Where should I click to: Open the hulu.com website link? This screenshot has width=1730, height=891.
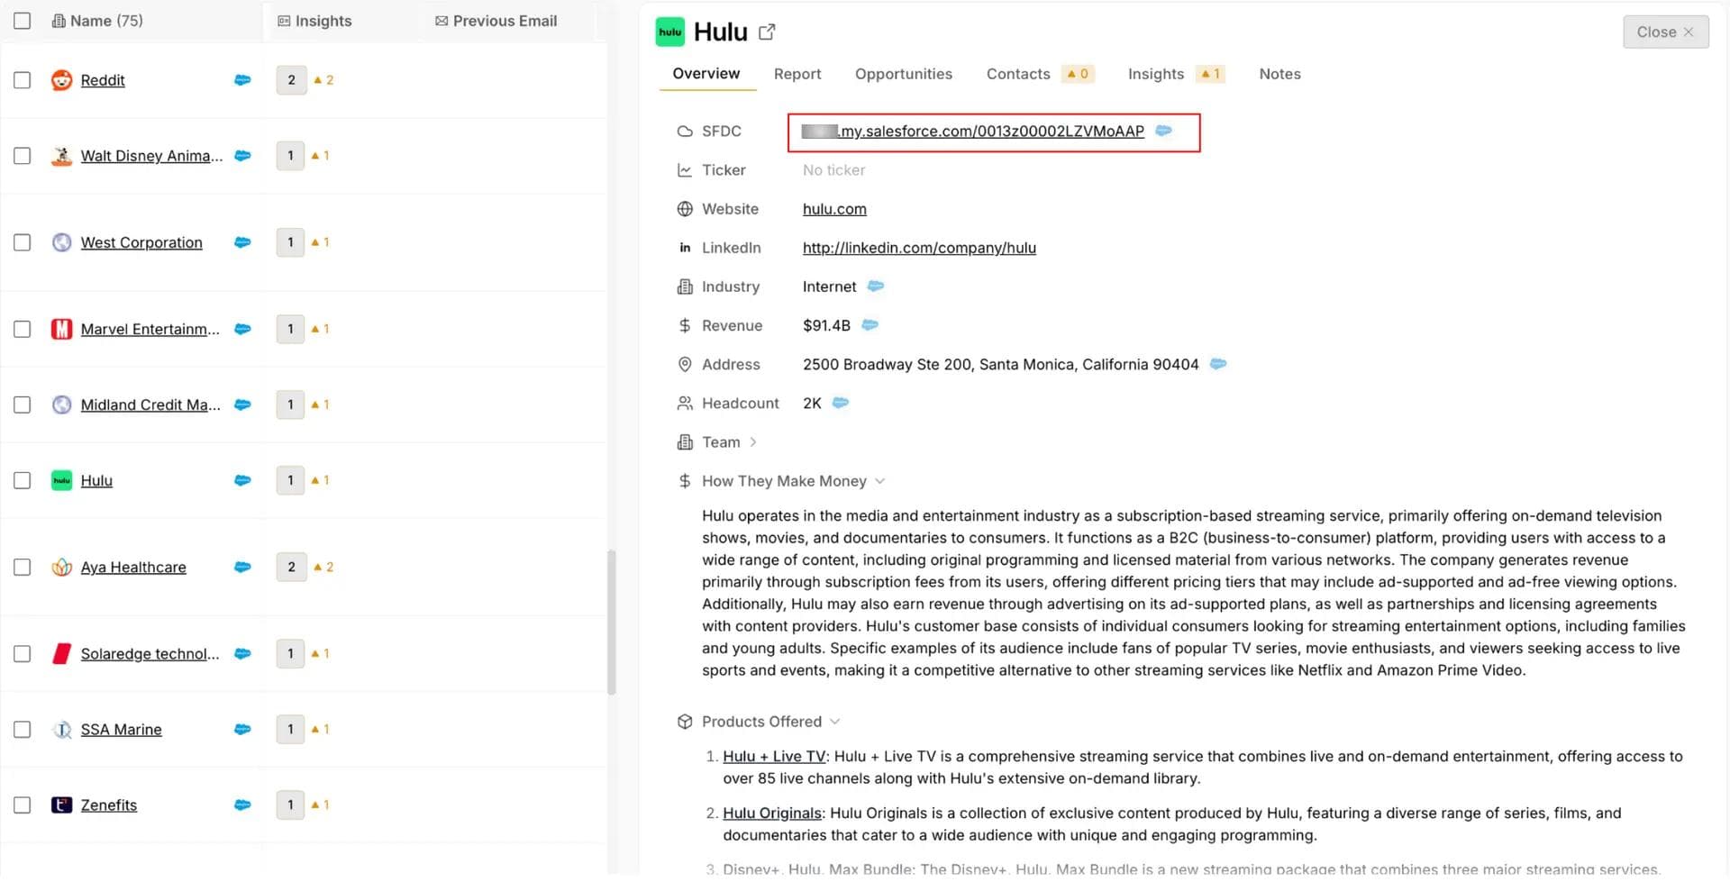point(833,209)
